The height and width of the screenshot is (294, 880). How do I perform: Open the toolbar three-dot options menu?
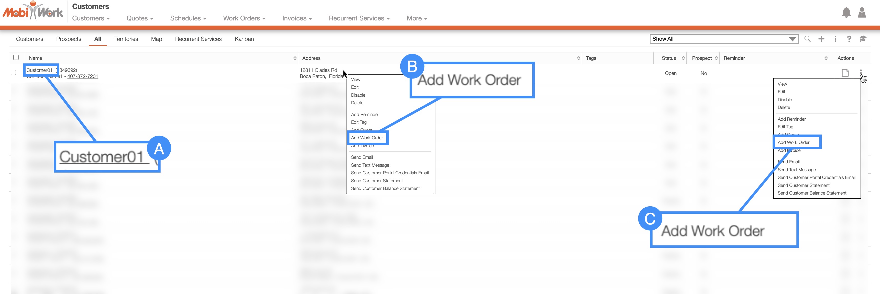pyautogui.click(x=835, y=39)
